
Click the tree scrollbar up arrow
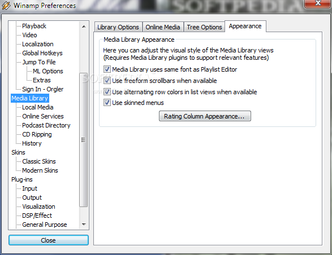coord(84,27)
